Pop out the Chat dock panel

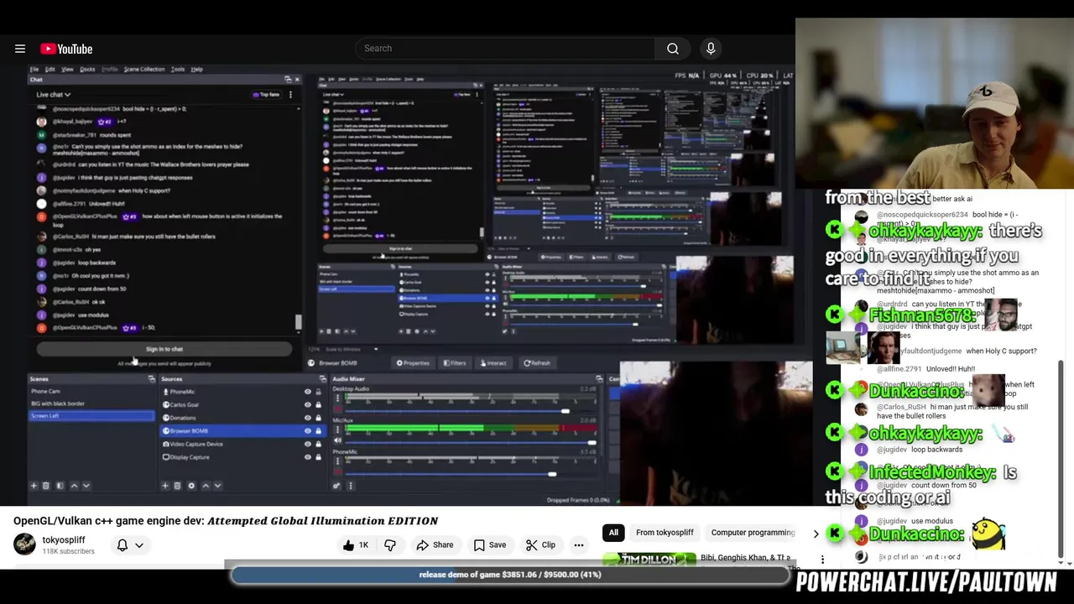point(288,80)
